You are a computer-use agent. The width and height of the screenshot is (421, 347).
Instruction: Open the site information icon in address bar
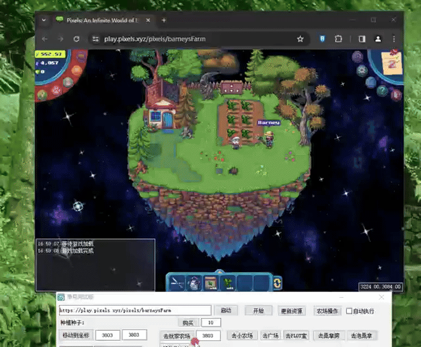tap(95, 39)
